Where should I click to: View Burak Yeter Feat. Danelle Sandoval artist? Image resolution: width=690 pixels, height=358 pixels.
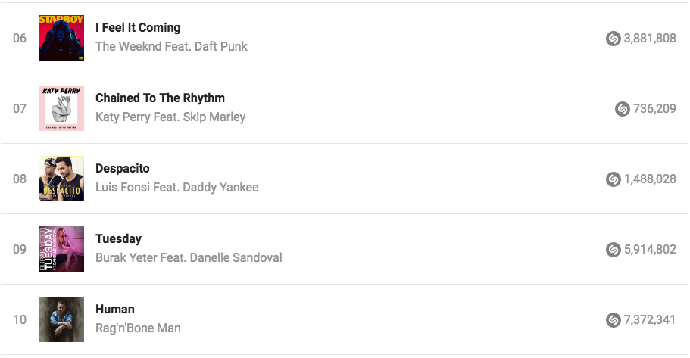pyautogui.click(x=189, y=258)
